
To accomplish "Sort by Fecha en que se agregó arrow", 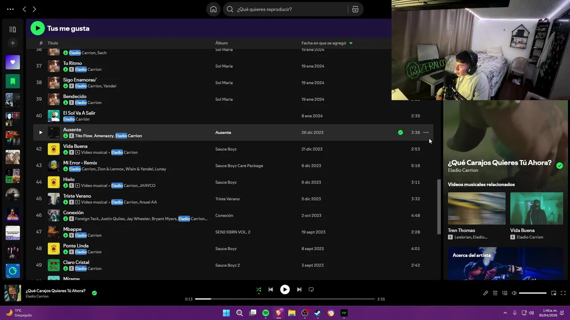I will coord(351,43).
